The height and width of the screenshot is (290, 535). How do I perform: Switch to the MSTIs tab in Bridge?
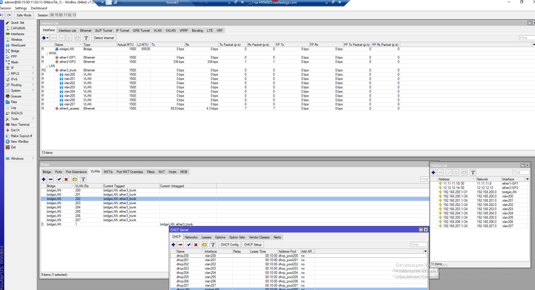point(108,172)
